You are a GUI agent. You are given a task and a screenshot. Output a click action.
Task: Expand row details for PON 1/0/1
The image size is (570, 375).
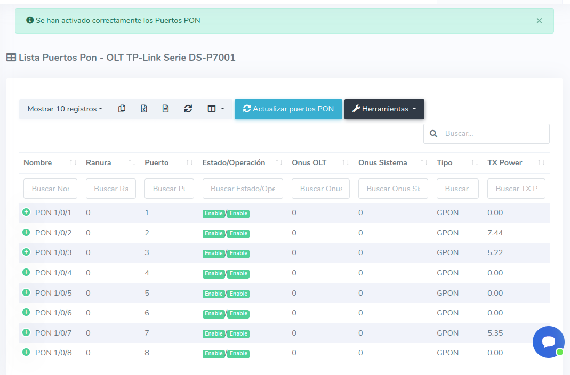(x=26, y=212)
